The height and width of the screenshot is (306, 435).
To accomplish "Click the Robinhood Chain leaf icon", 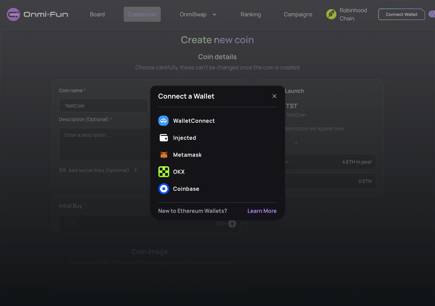I will (331, 14).
